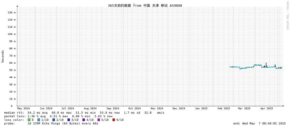This screenshot has width=290, height=127.
Task: Click the '100 m' y-axis tick label
Action: tap(12, 34)
